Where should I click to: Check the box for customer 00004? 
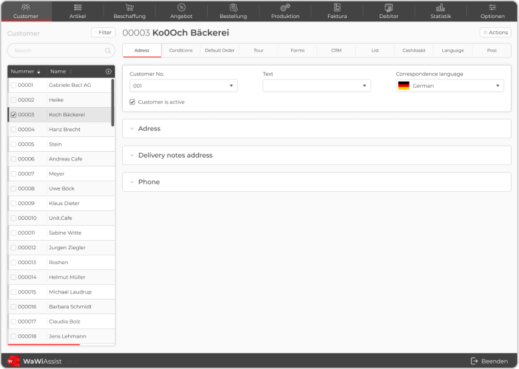(13, 130)
